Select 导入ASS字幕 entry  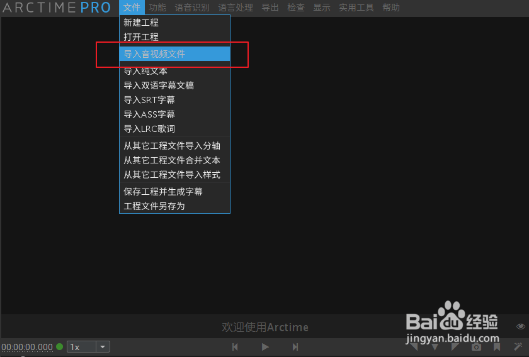(175, 114)
